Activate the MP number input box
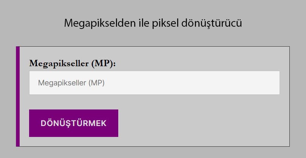306x158 pixels. [x=154, y=83]
